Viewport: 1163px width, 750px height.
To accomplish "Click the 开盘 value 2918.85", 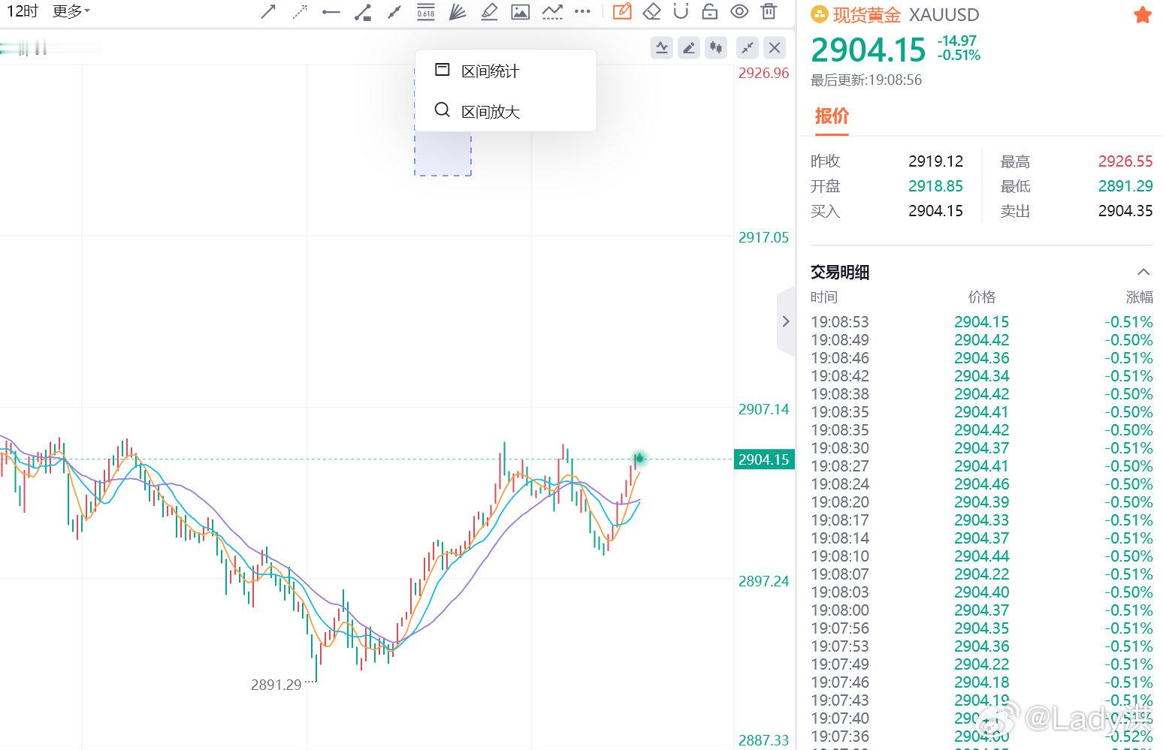I will (935, 186).
